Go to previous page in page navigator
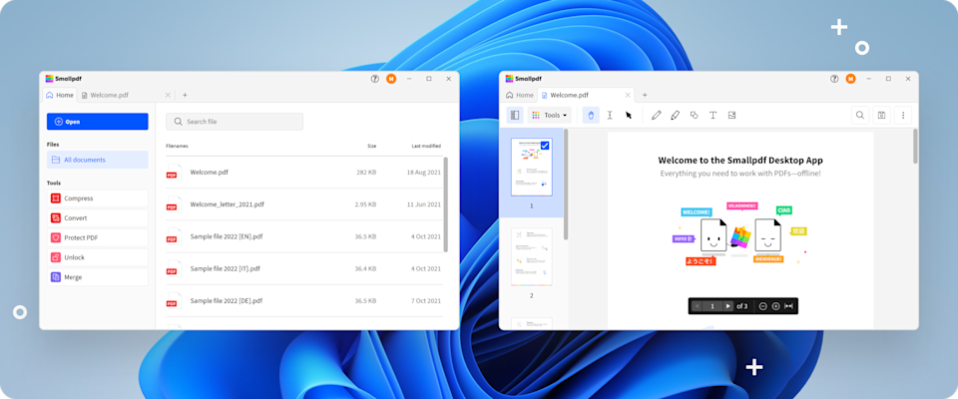This screenshot has width=958, height=399. pyautogui.click(x=697, y=306)
